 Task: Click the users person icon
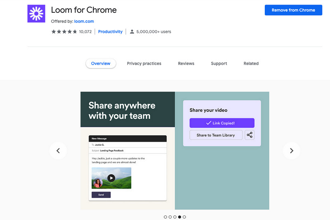132,32
